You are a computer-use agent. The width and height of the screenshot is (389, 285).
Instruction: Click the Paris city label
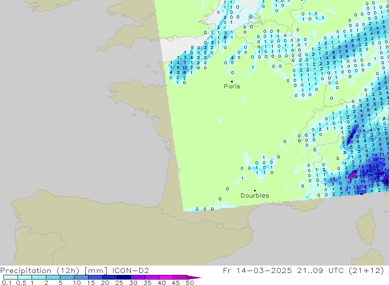click(x=232, y=86)
